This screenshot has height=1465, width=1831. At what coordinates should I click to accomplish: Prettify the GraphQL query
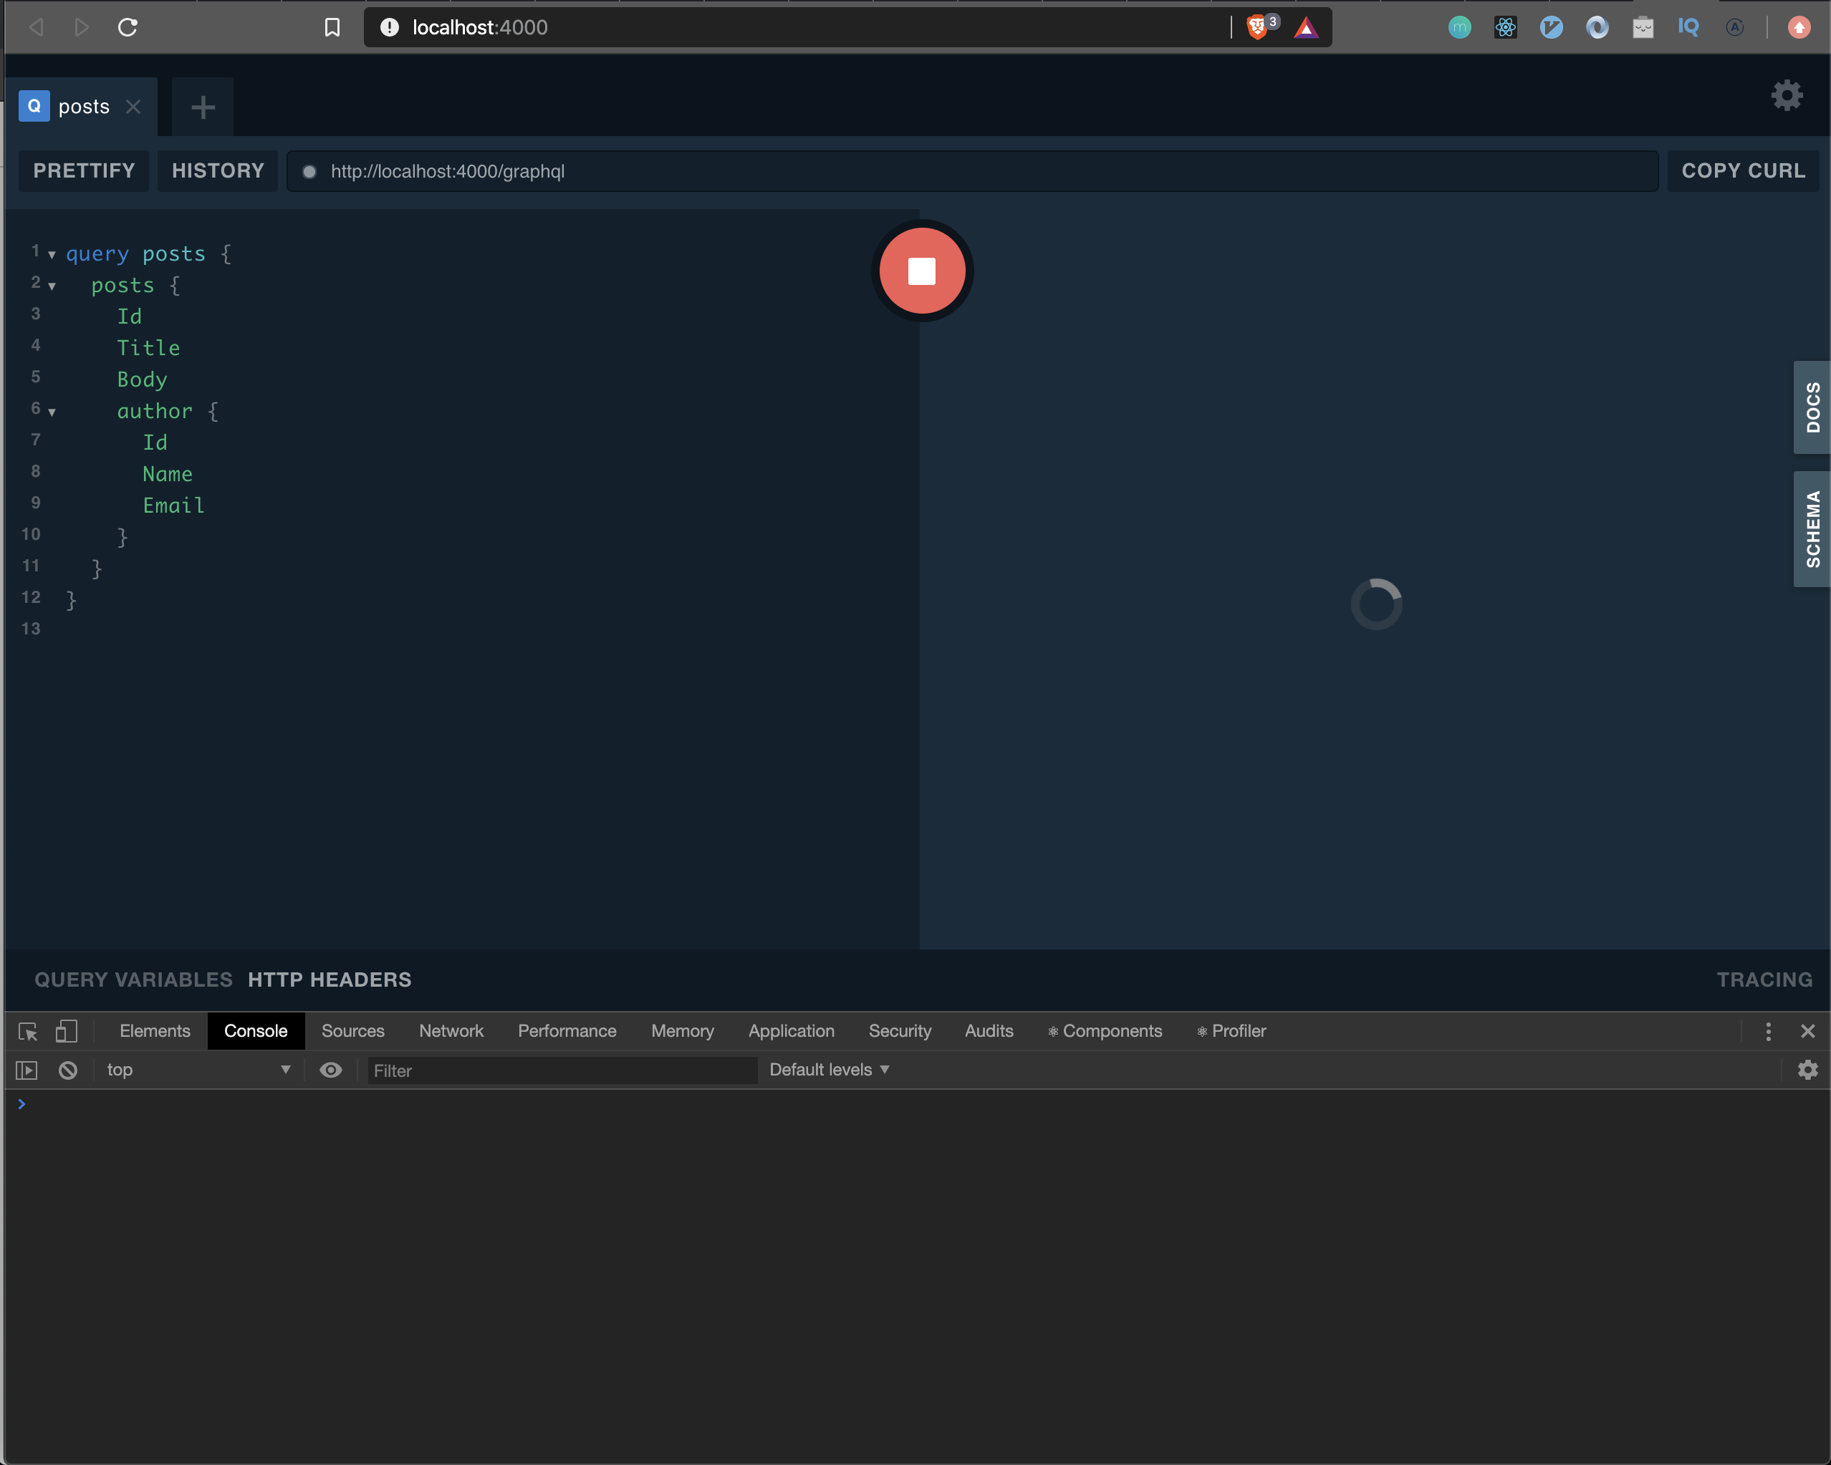click(83, 170)
